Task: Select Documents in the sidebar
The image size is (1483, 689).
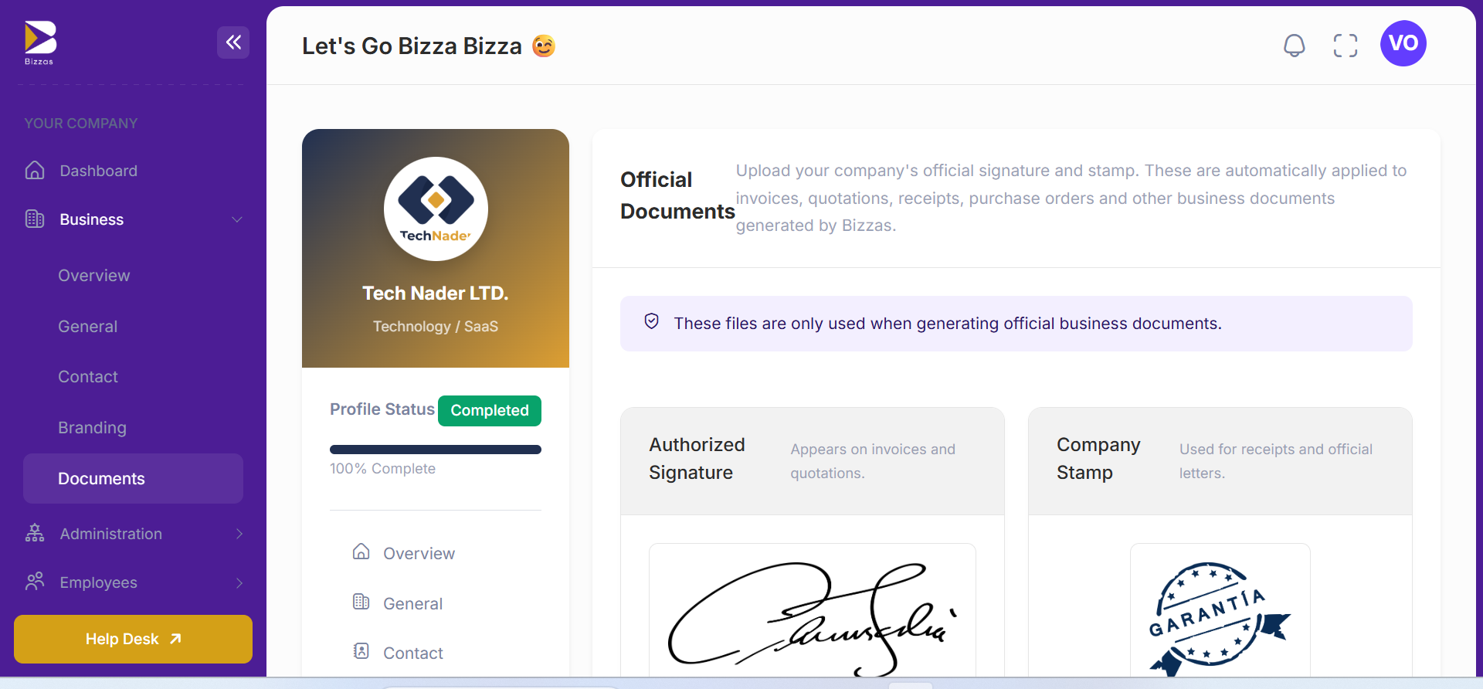Action: (133, 479)
